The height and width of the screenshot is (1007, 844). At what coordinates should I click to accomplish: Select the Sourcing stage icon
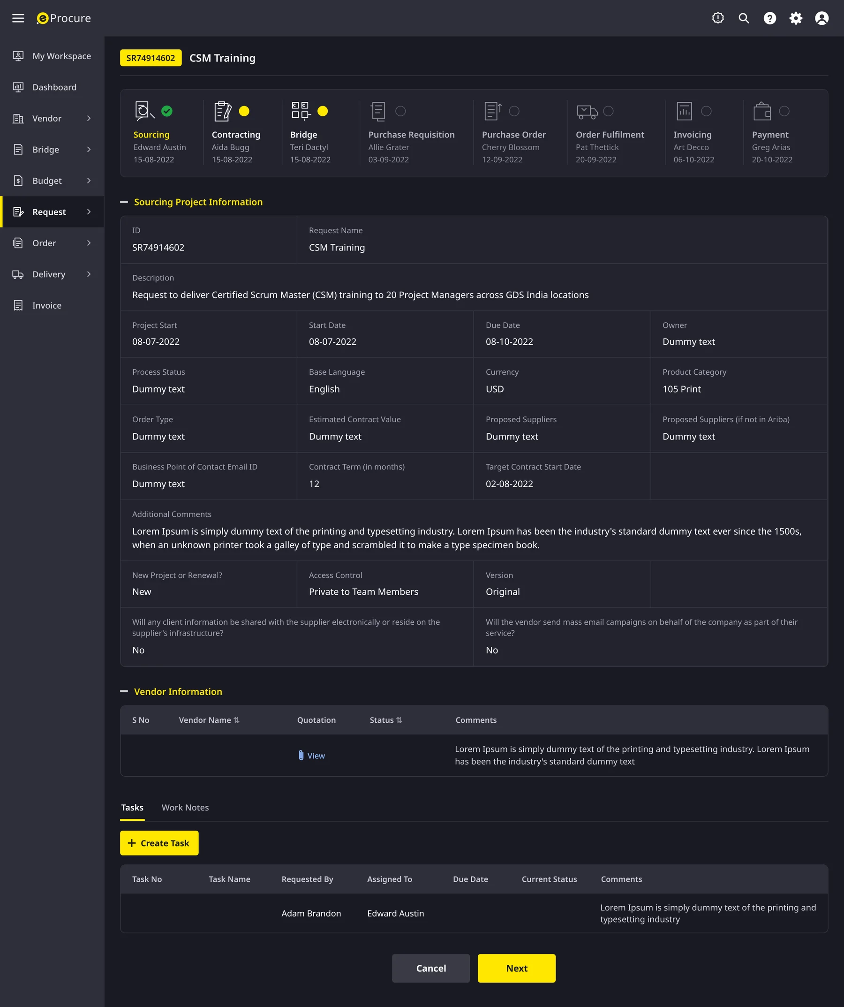[x=144, y=110]
